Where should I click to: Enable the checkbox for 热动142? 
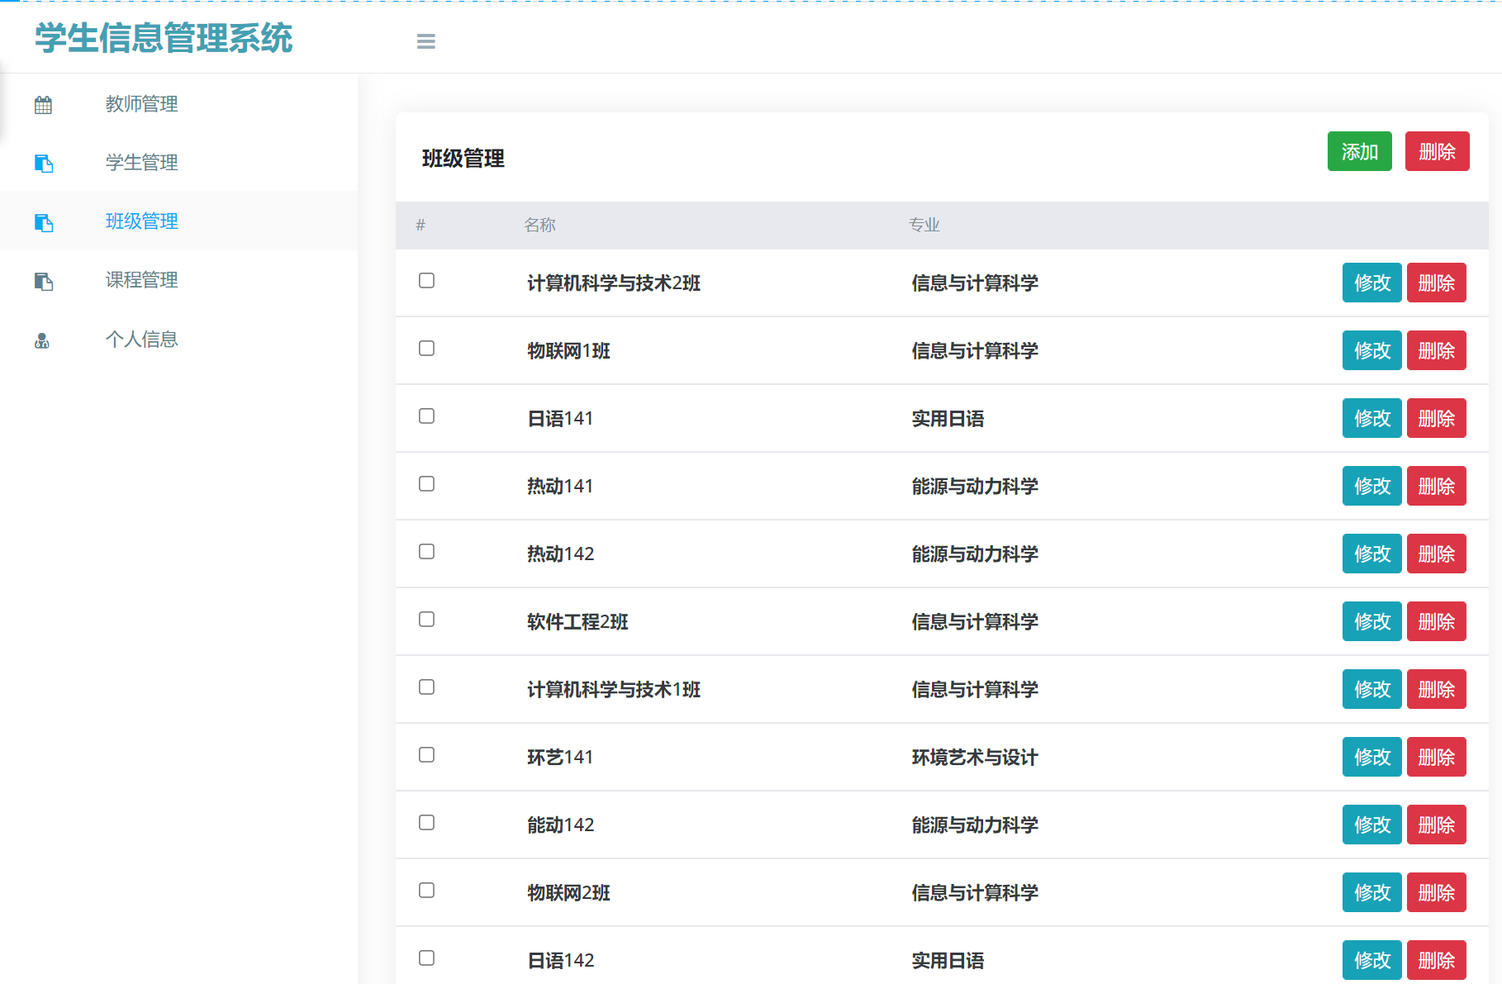[x=426, y=552]
